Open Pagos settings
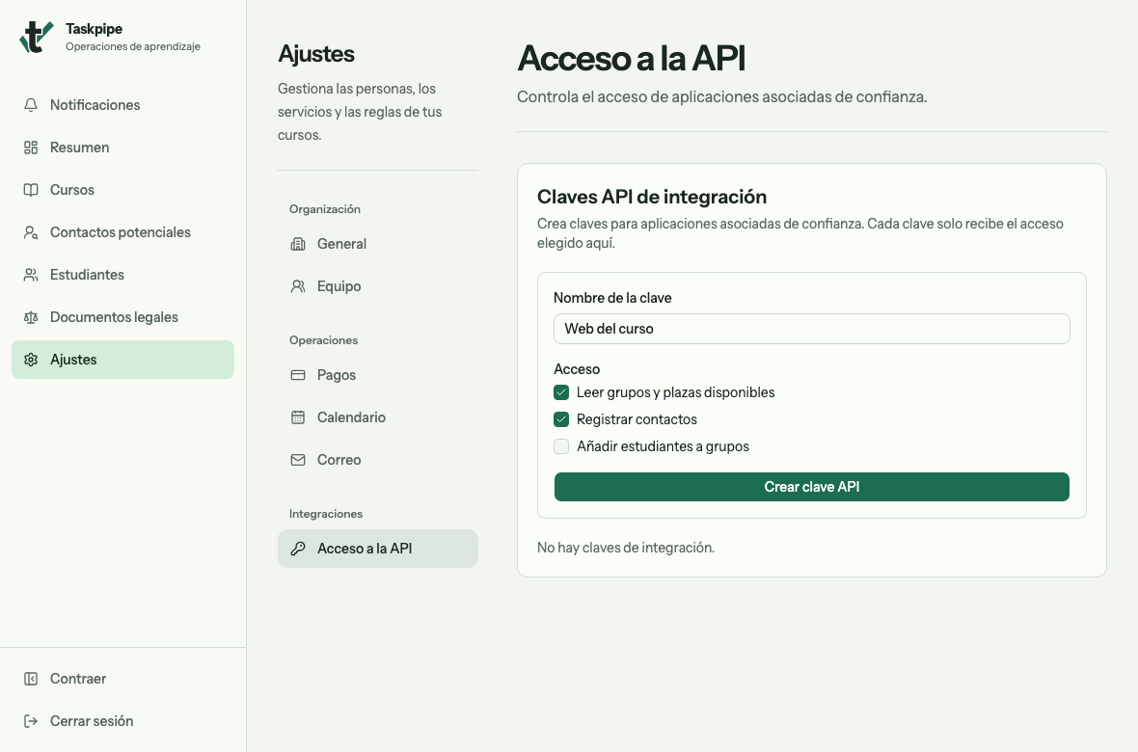This screenshot has width=1138, height=752. tap(377, 375)
